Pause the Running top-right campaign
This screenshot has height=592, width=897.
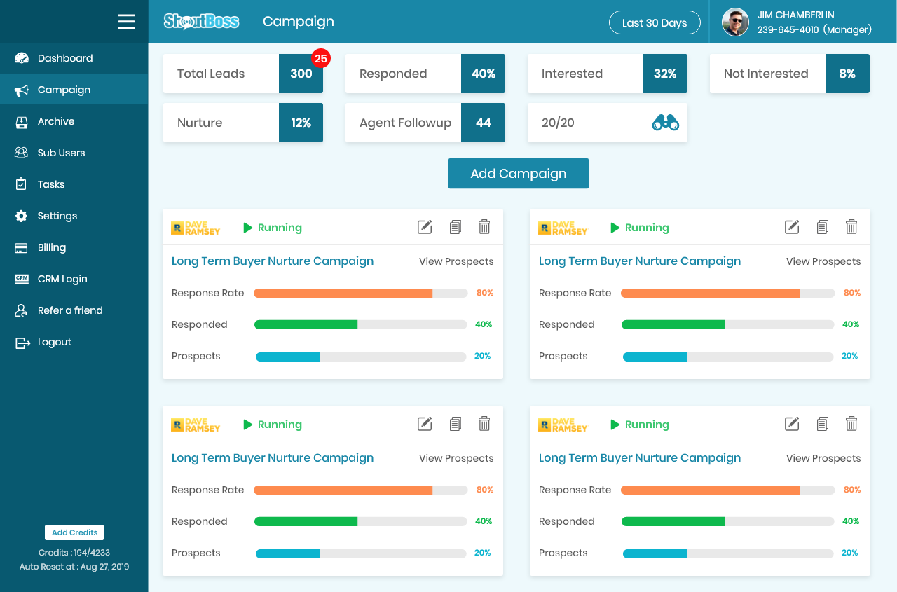pos(639,228)
